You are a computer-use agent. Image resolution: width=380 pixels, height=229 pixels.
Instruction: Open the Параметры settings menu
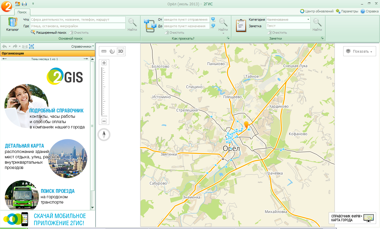point(347,11)
